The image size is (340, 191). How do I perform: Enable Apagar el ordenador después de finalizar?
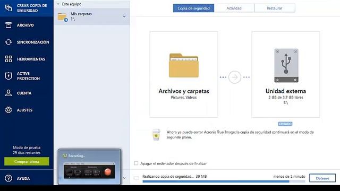[x=136, y=163]
